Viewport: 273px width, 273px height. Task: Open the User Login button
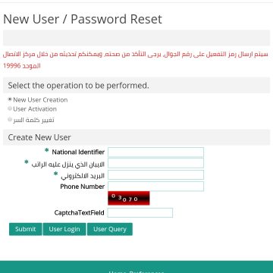(x=64, y=229)
